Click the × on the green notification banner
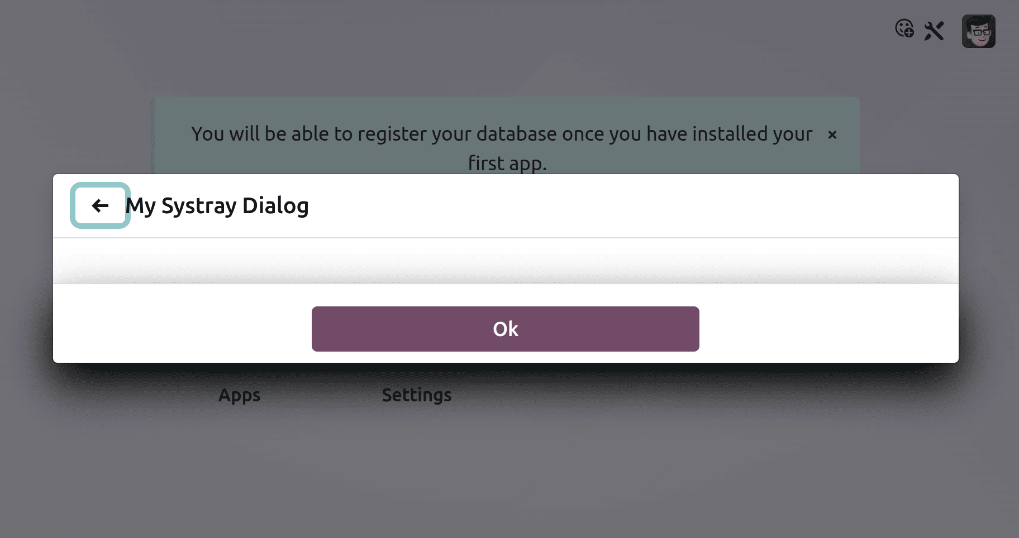Screen dimensions: 1019x538 (x=833, y=134)
